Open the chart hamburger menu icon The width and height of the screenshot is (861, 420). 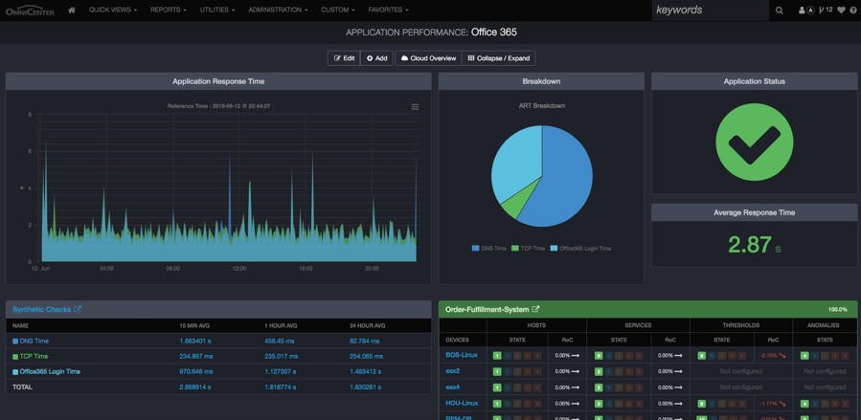tap(415, 106)
